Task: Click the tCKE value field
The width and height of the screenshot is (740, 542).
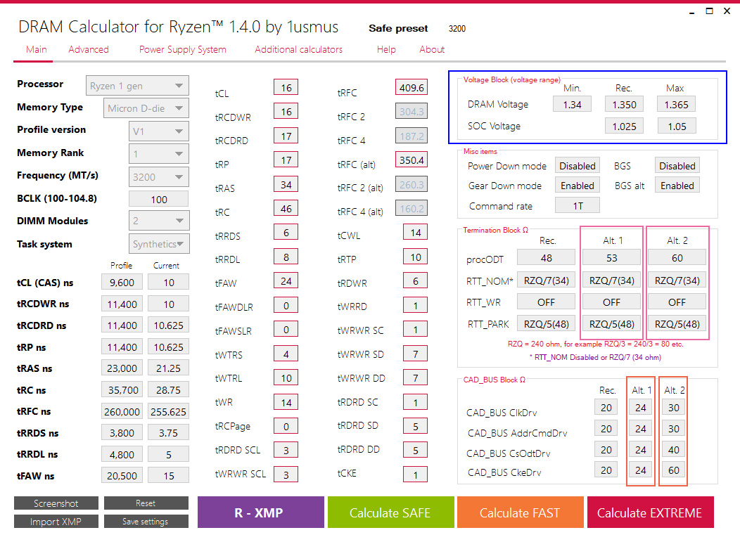Action: tap(415, 475)
